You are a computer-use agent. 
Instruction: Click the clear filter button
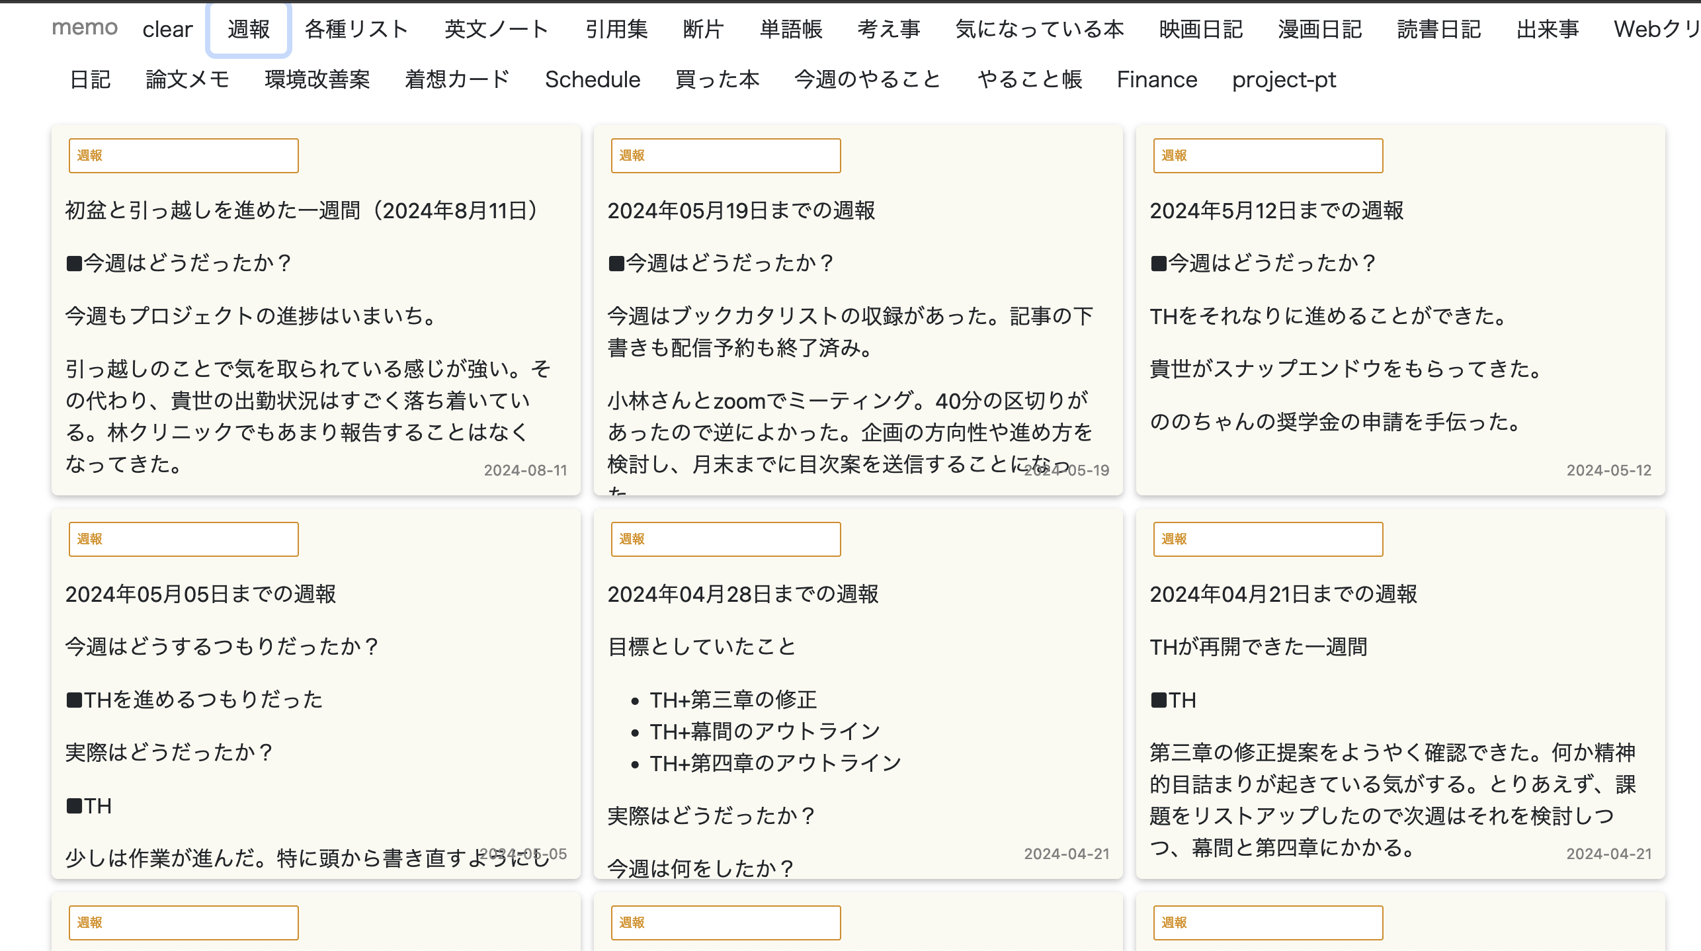[167, 29]
